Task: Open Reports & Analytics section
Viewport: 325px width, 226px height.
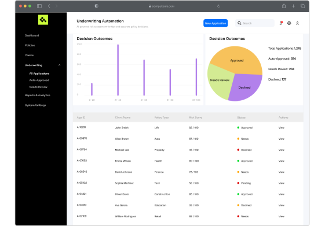Action: [x=38, y=95]
